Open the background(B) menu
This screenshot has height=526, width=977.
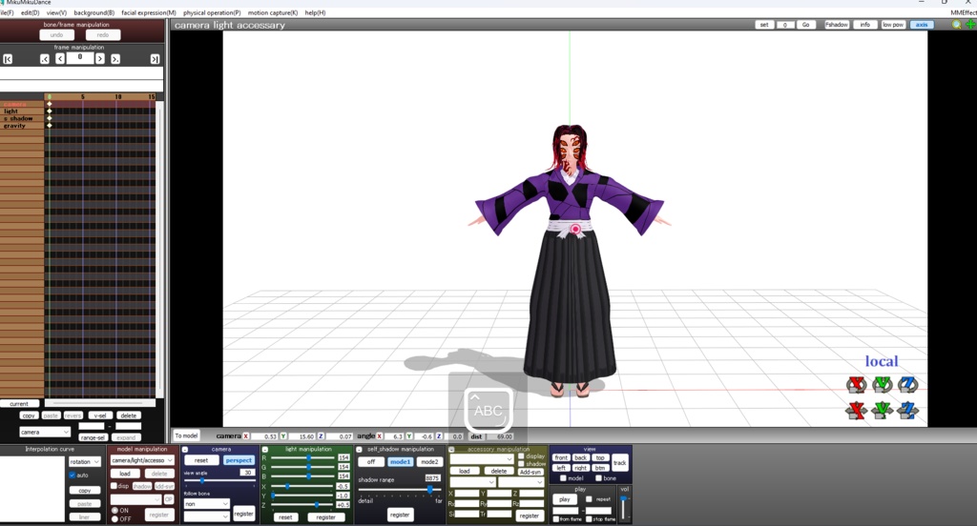94,12
